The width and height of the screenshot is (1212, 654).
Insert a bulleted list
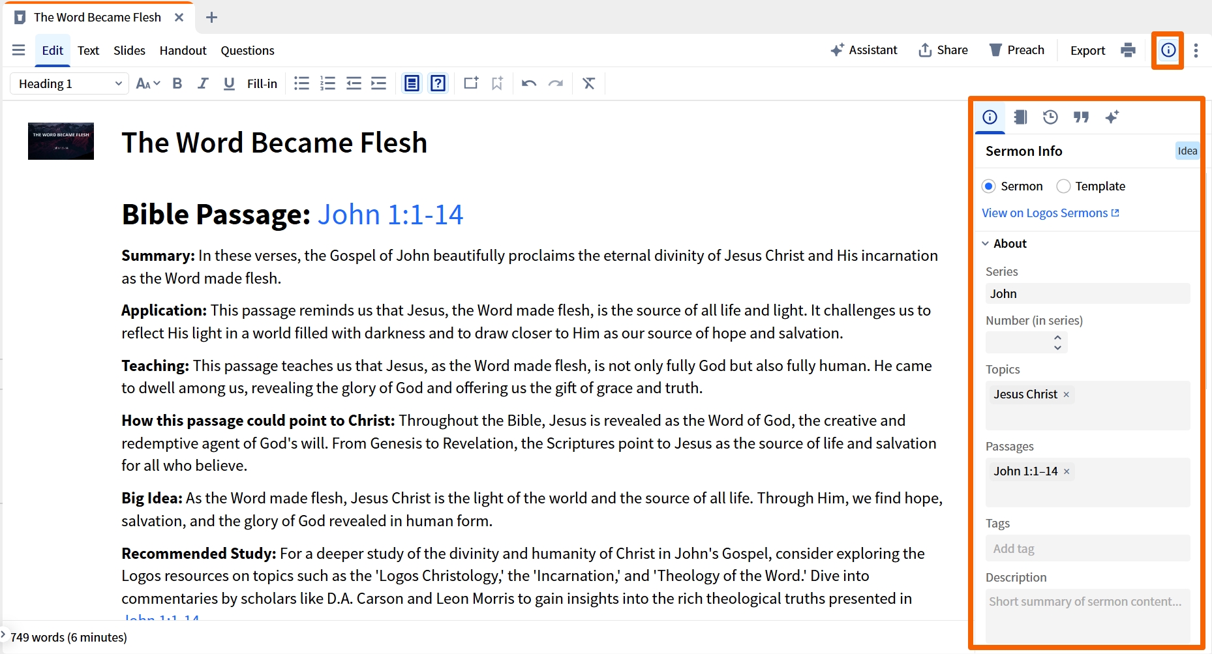(x=301, y=83)
